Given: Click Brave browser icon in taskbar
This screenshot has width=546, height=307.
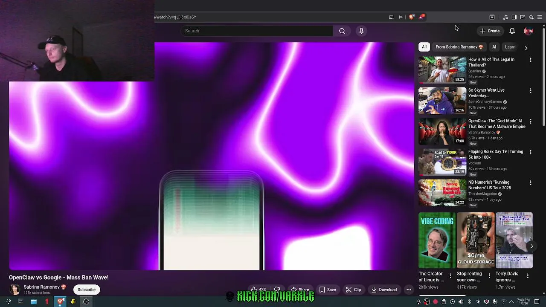Looking at the screenshot, I should click(60, 301).
